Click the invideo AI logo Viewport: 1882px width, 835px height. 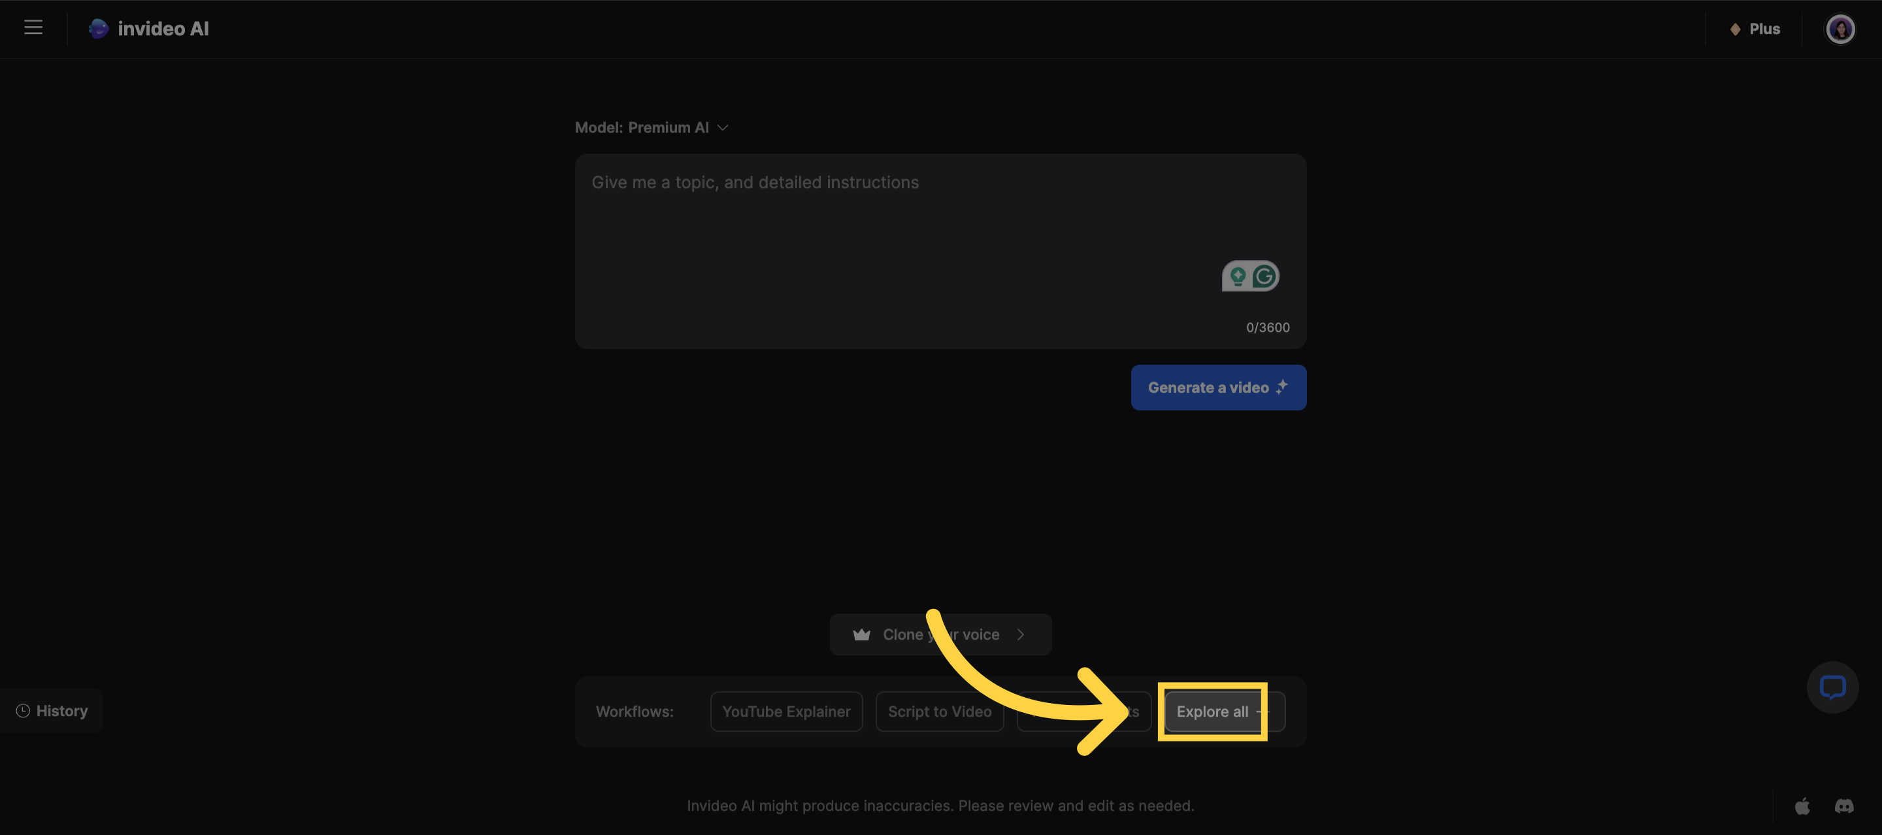tap(149, 29)
